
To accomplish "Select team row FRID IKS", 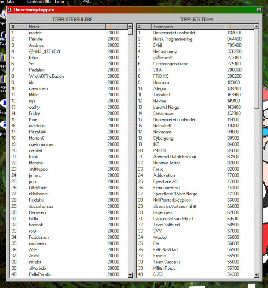I will 195,76.
